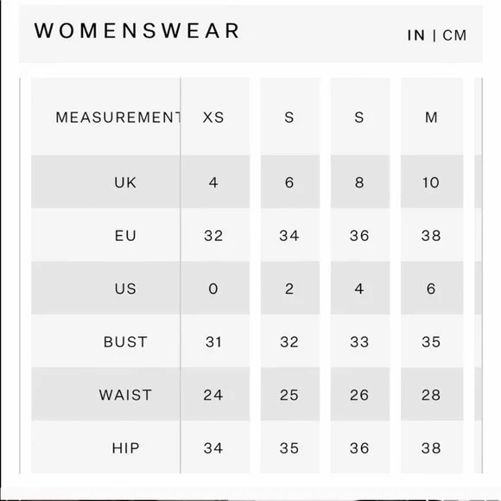Click bust measurement 33 cell
This screenshot has width=501, height=501.
point(360,341)
